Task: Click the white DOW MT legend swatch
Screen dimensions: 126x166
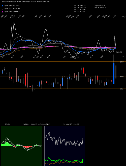Action: pos(3,9)
